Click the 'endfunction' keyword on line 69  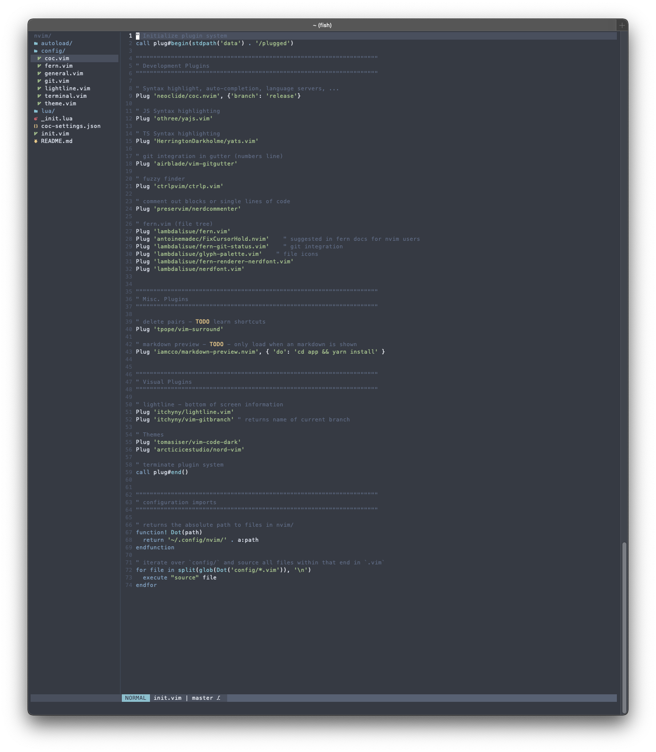click(x=155, y=547)
